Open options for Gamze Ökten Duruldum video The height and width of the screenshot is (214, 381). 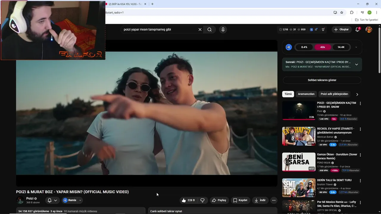[360, 155]
